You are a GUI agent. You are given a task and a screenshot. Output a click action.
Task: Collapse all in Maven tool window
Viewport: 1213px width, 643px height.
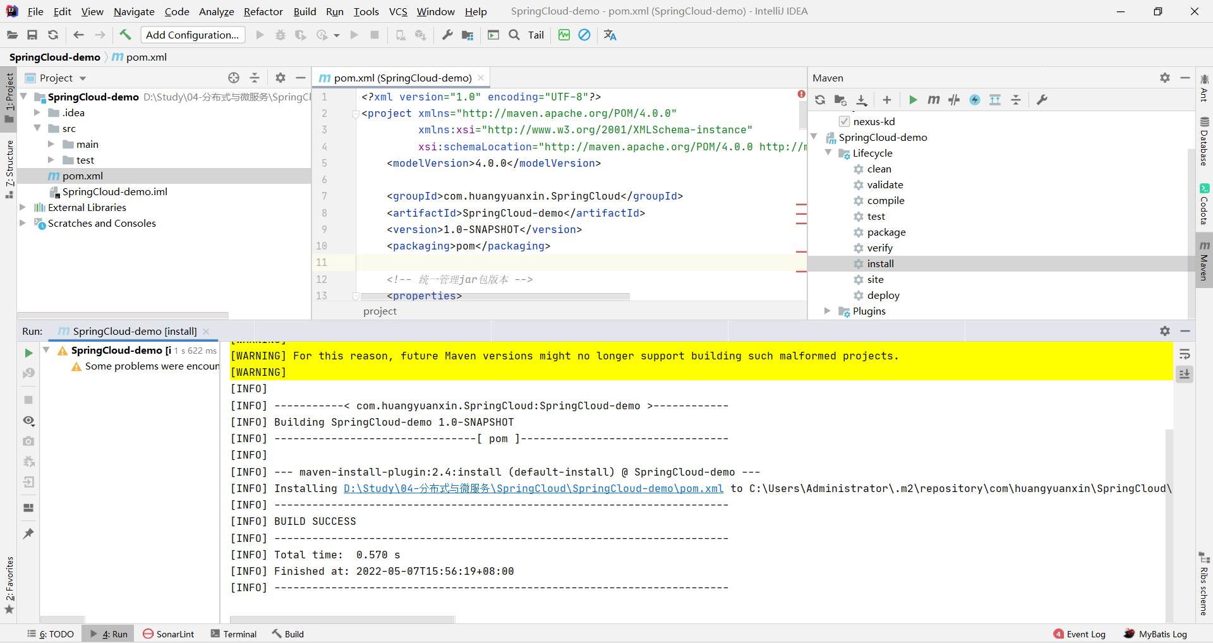(1016, 100)
